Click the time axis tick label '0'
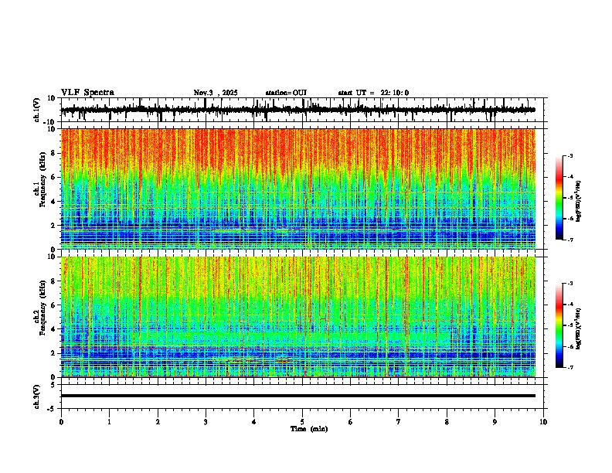Viewport: 612px width, 473px height. point(61,422)
